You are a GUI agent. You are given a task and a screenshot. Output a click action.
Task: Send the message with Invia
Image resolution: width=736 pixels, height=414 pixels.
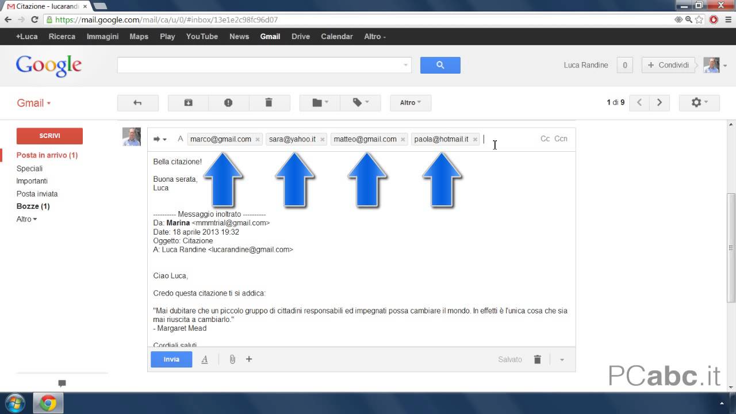(x=171, y=359)
